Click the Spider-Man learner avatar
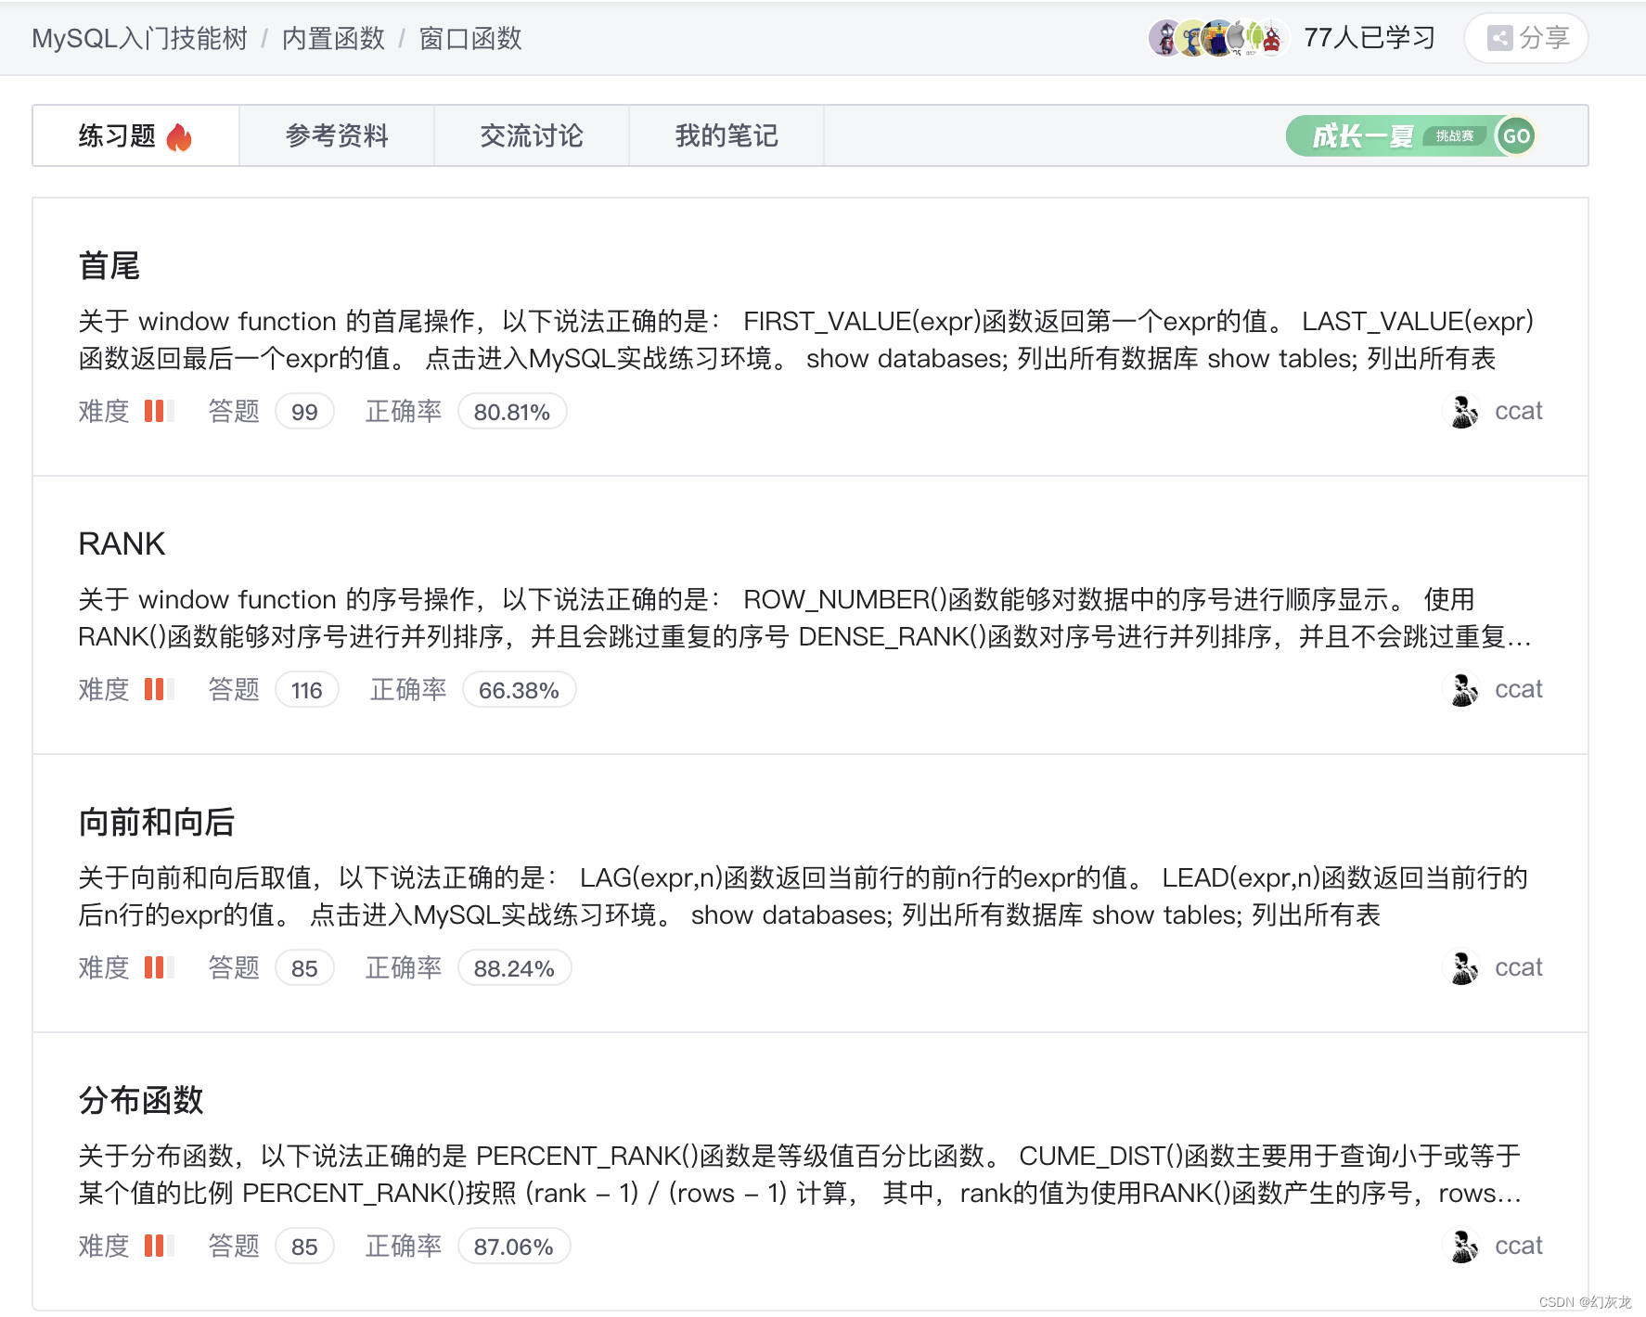 click(1272, 39)
